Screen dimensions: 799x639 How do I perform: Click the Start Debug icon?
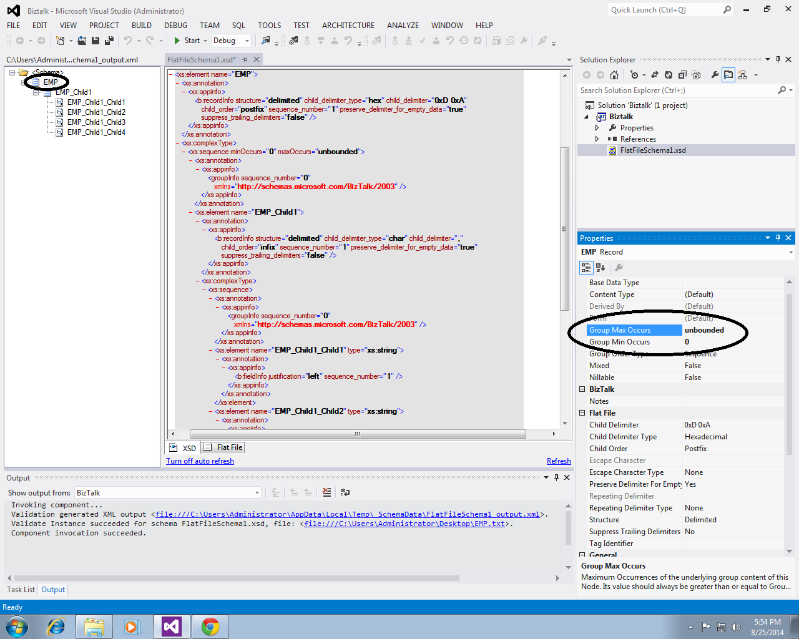177,40
